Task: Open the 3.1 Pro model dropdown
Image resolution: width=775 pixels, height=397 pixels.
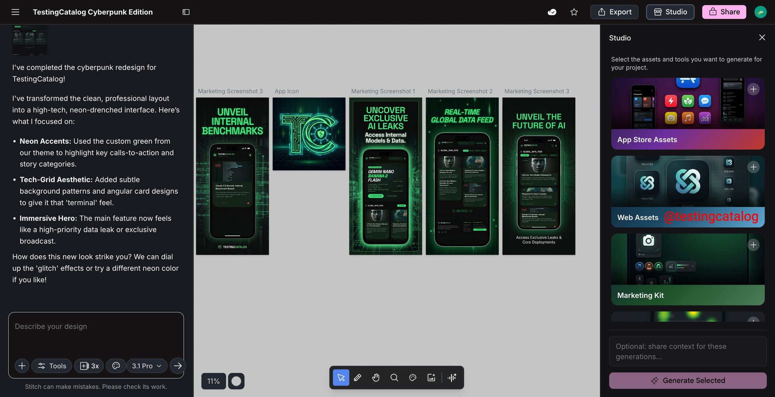Action: [146, 366]
